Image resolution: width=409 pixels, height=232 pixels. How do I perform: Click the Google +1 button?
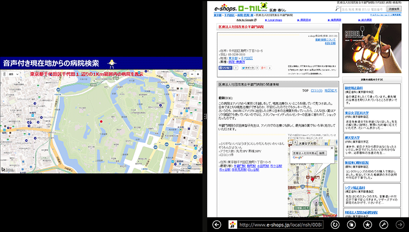coord(263,68)
